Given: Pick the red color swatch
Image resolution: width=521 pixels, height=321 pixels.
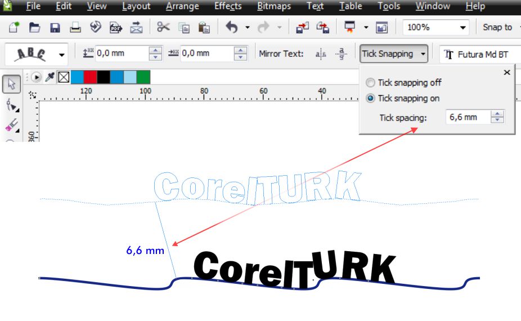Looking at the screenshot, I should point(91,77).
